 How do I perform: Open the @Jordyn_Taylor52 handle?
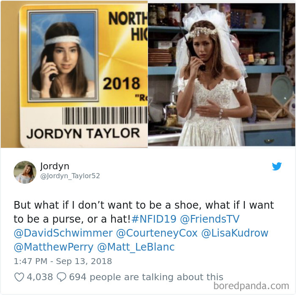pyautogui.click(x=70, y=176)
